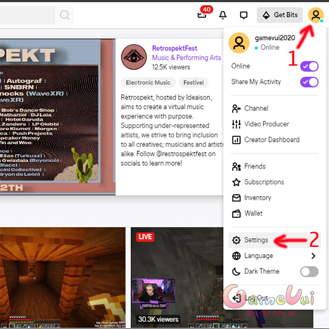The width and height of the screenshot is (329, 329).
Task: Open Friends menu item
Action: pyautogui.click(x=275, y=166)
